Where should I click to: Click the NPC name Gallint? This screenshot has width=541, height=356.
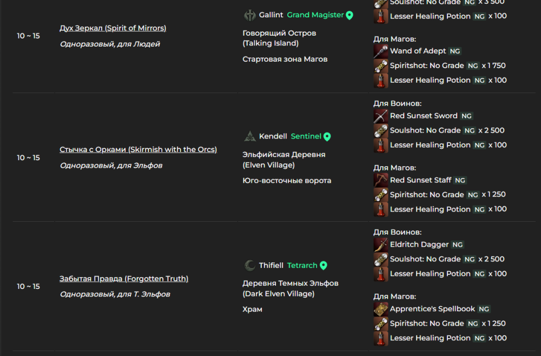tap(271, 15)
